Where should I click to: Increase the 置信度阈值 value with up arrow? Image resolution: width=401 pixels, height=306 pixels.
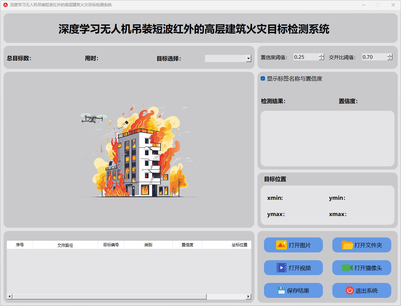point(322,55)
